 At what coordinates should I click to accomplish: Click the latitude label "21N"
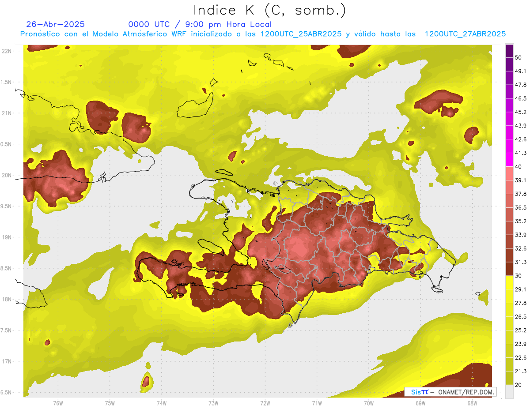point(6,113)
